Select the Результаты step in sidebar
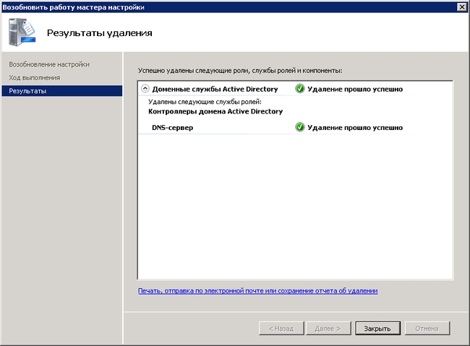 (62, 91)
